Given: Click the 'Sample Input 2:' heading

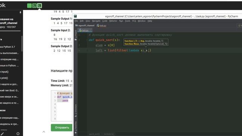Looking at the screenshot, I should pos(60,30).
